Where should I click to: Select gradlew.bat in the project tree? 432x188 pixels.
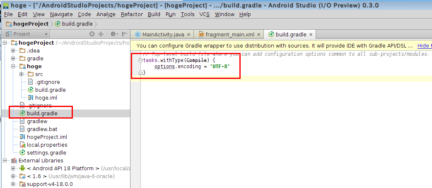tap(41, 129)
